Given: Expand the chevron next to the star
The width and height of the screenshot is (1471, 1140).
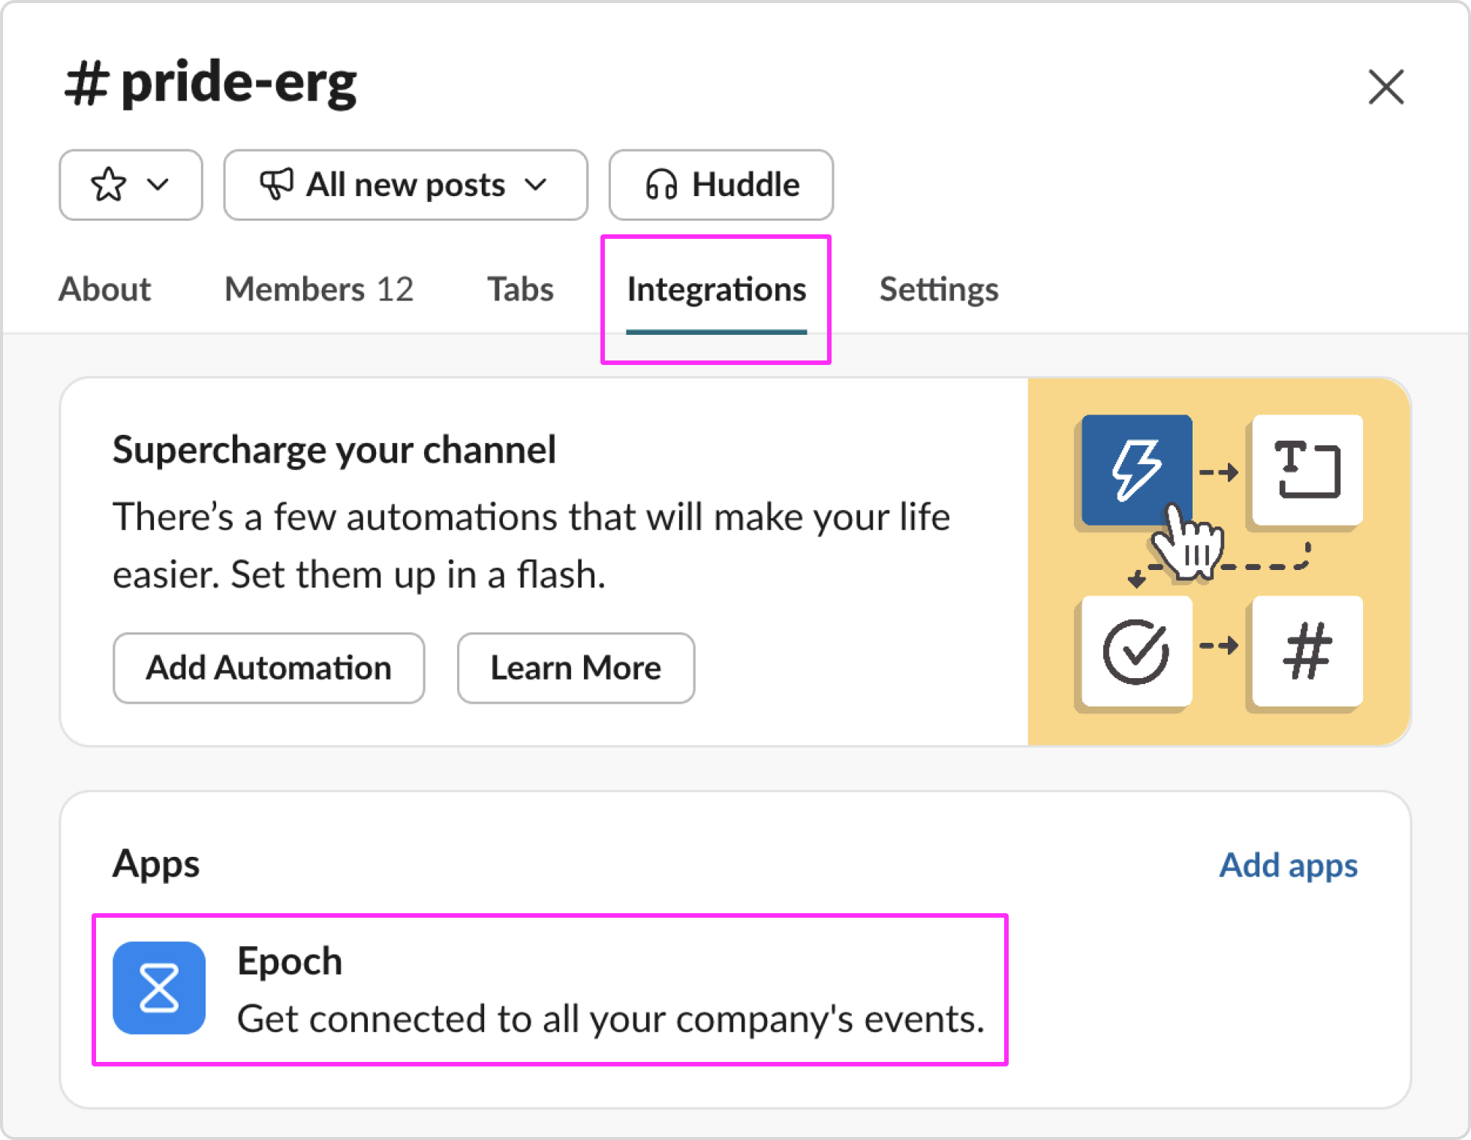Looking at the screenshot, I should tap(158, 185).
